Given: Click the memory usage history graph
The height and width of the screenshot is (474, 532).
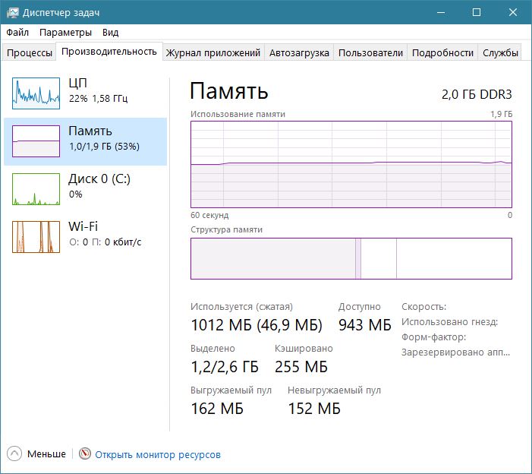Looking at the screenshot, I should click(351, 163).
